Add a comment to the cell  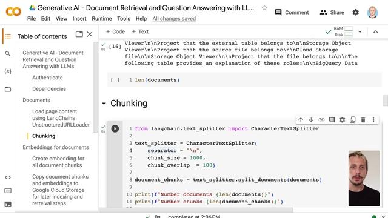click(x=332, y=120)
